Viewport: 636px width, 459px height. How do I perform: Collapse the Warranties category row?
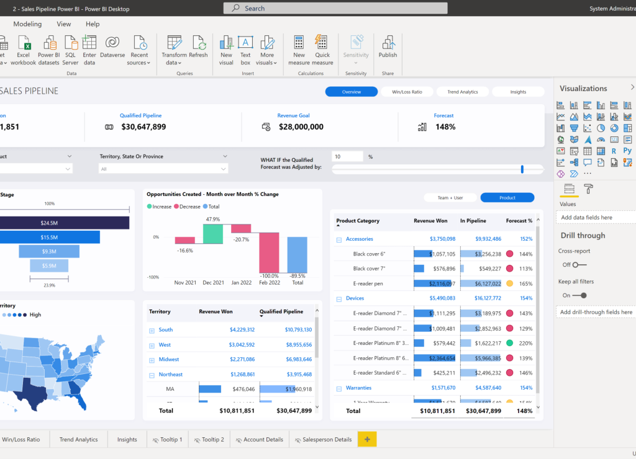coord(339,388)
